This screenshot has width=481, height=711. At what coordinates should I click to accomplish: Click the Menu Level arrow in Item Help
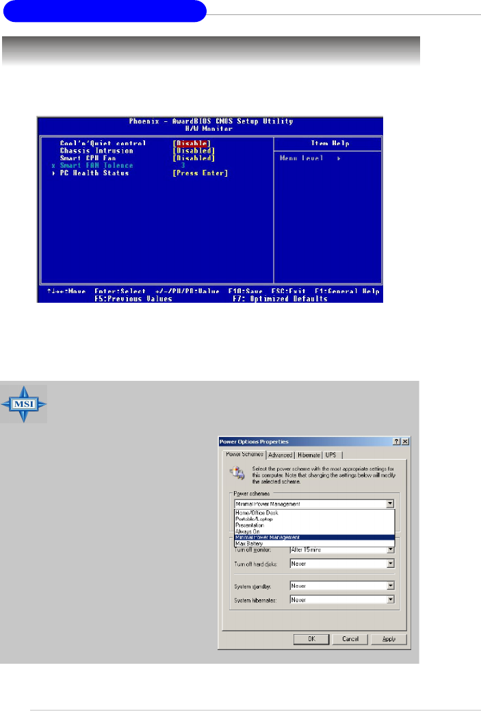pyautogui.click(x=338, y=158)
